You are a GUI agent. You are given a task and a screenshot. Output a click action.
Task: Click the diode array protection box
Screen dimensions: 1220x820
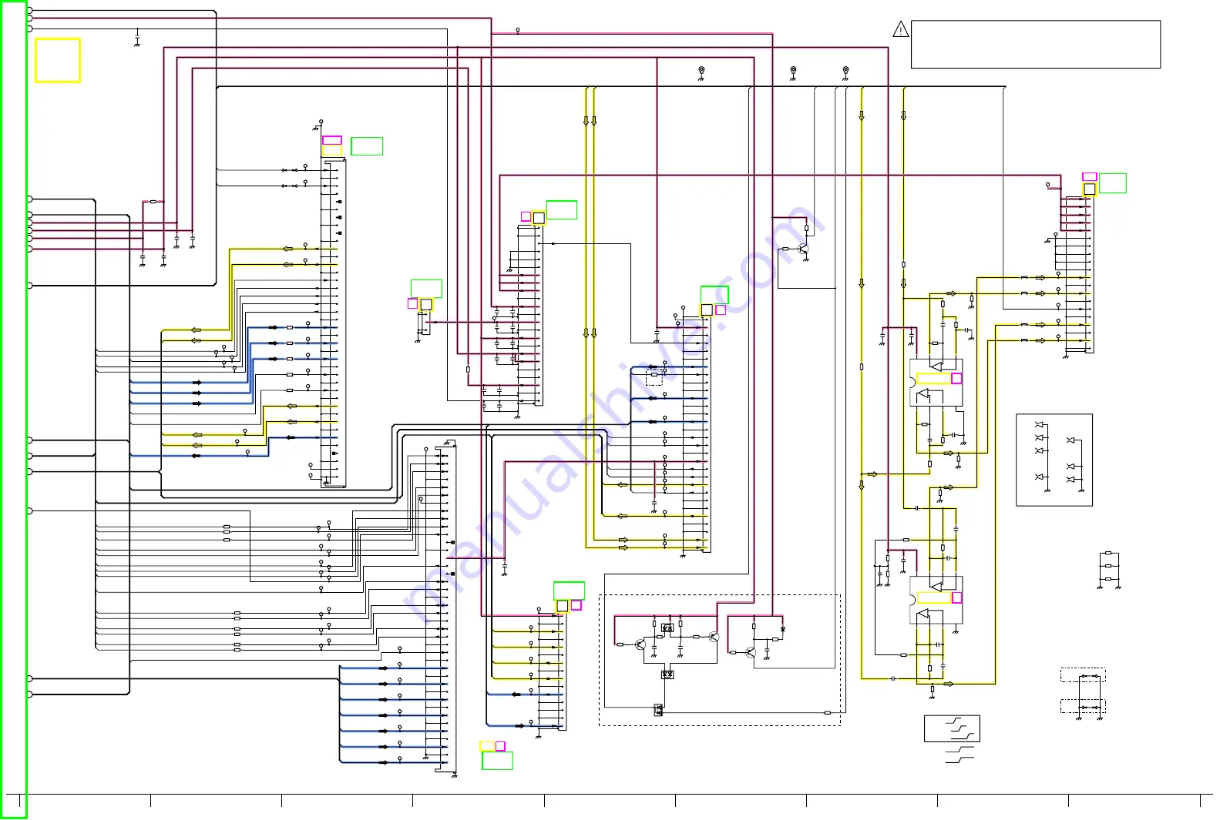point(1054,460)
